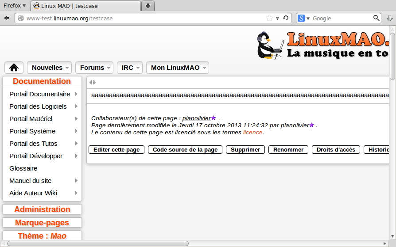396x247 pixels.
Task: Select the Linux MAO | testcase tab
Action: pyautogui.click(x=85, y=6)
